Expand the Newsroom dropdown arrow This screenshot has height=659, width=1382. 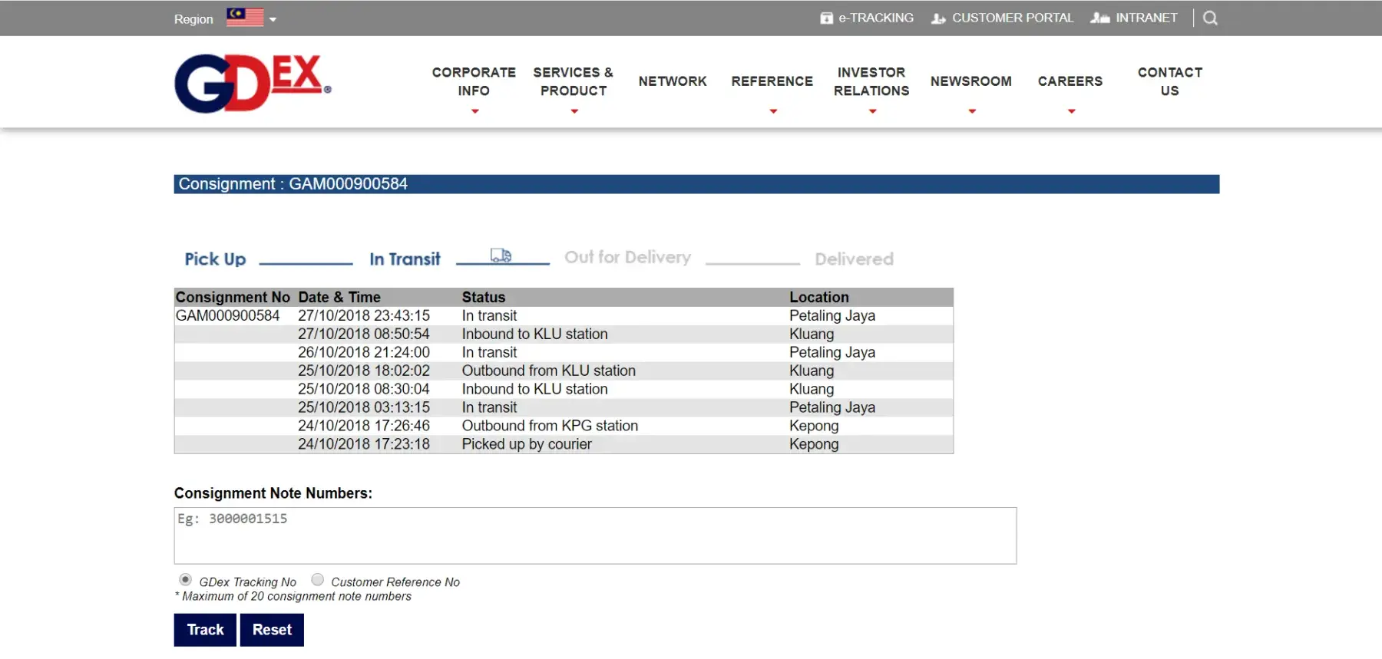972,112
